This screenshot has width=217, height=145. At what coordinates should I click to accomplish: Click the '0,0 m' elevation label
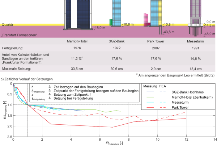pyautogui.click(x=211, y=22)
